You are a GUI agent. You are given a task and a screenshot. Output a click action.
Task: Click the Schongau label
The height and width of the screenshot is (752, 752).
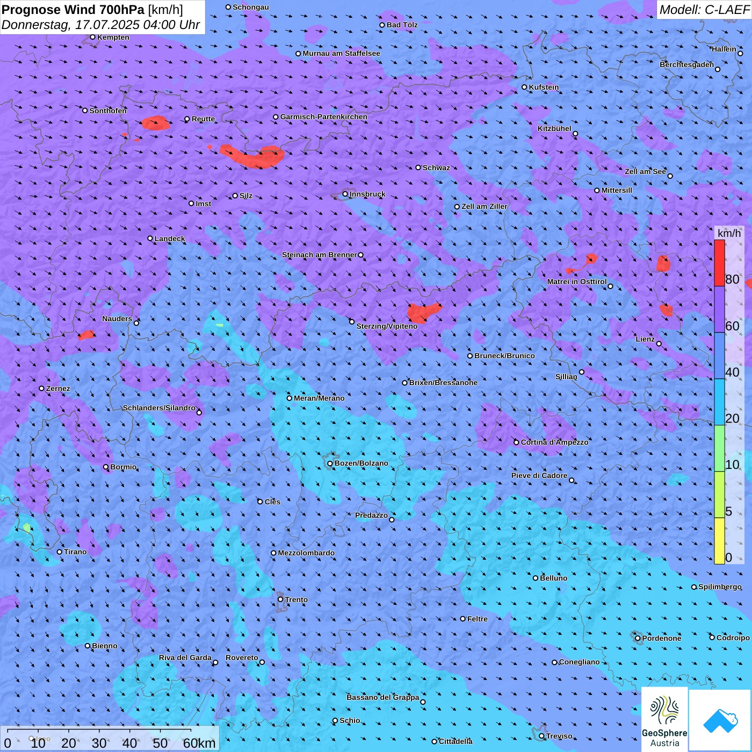point(250,7)
